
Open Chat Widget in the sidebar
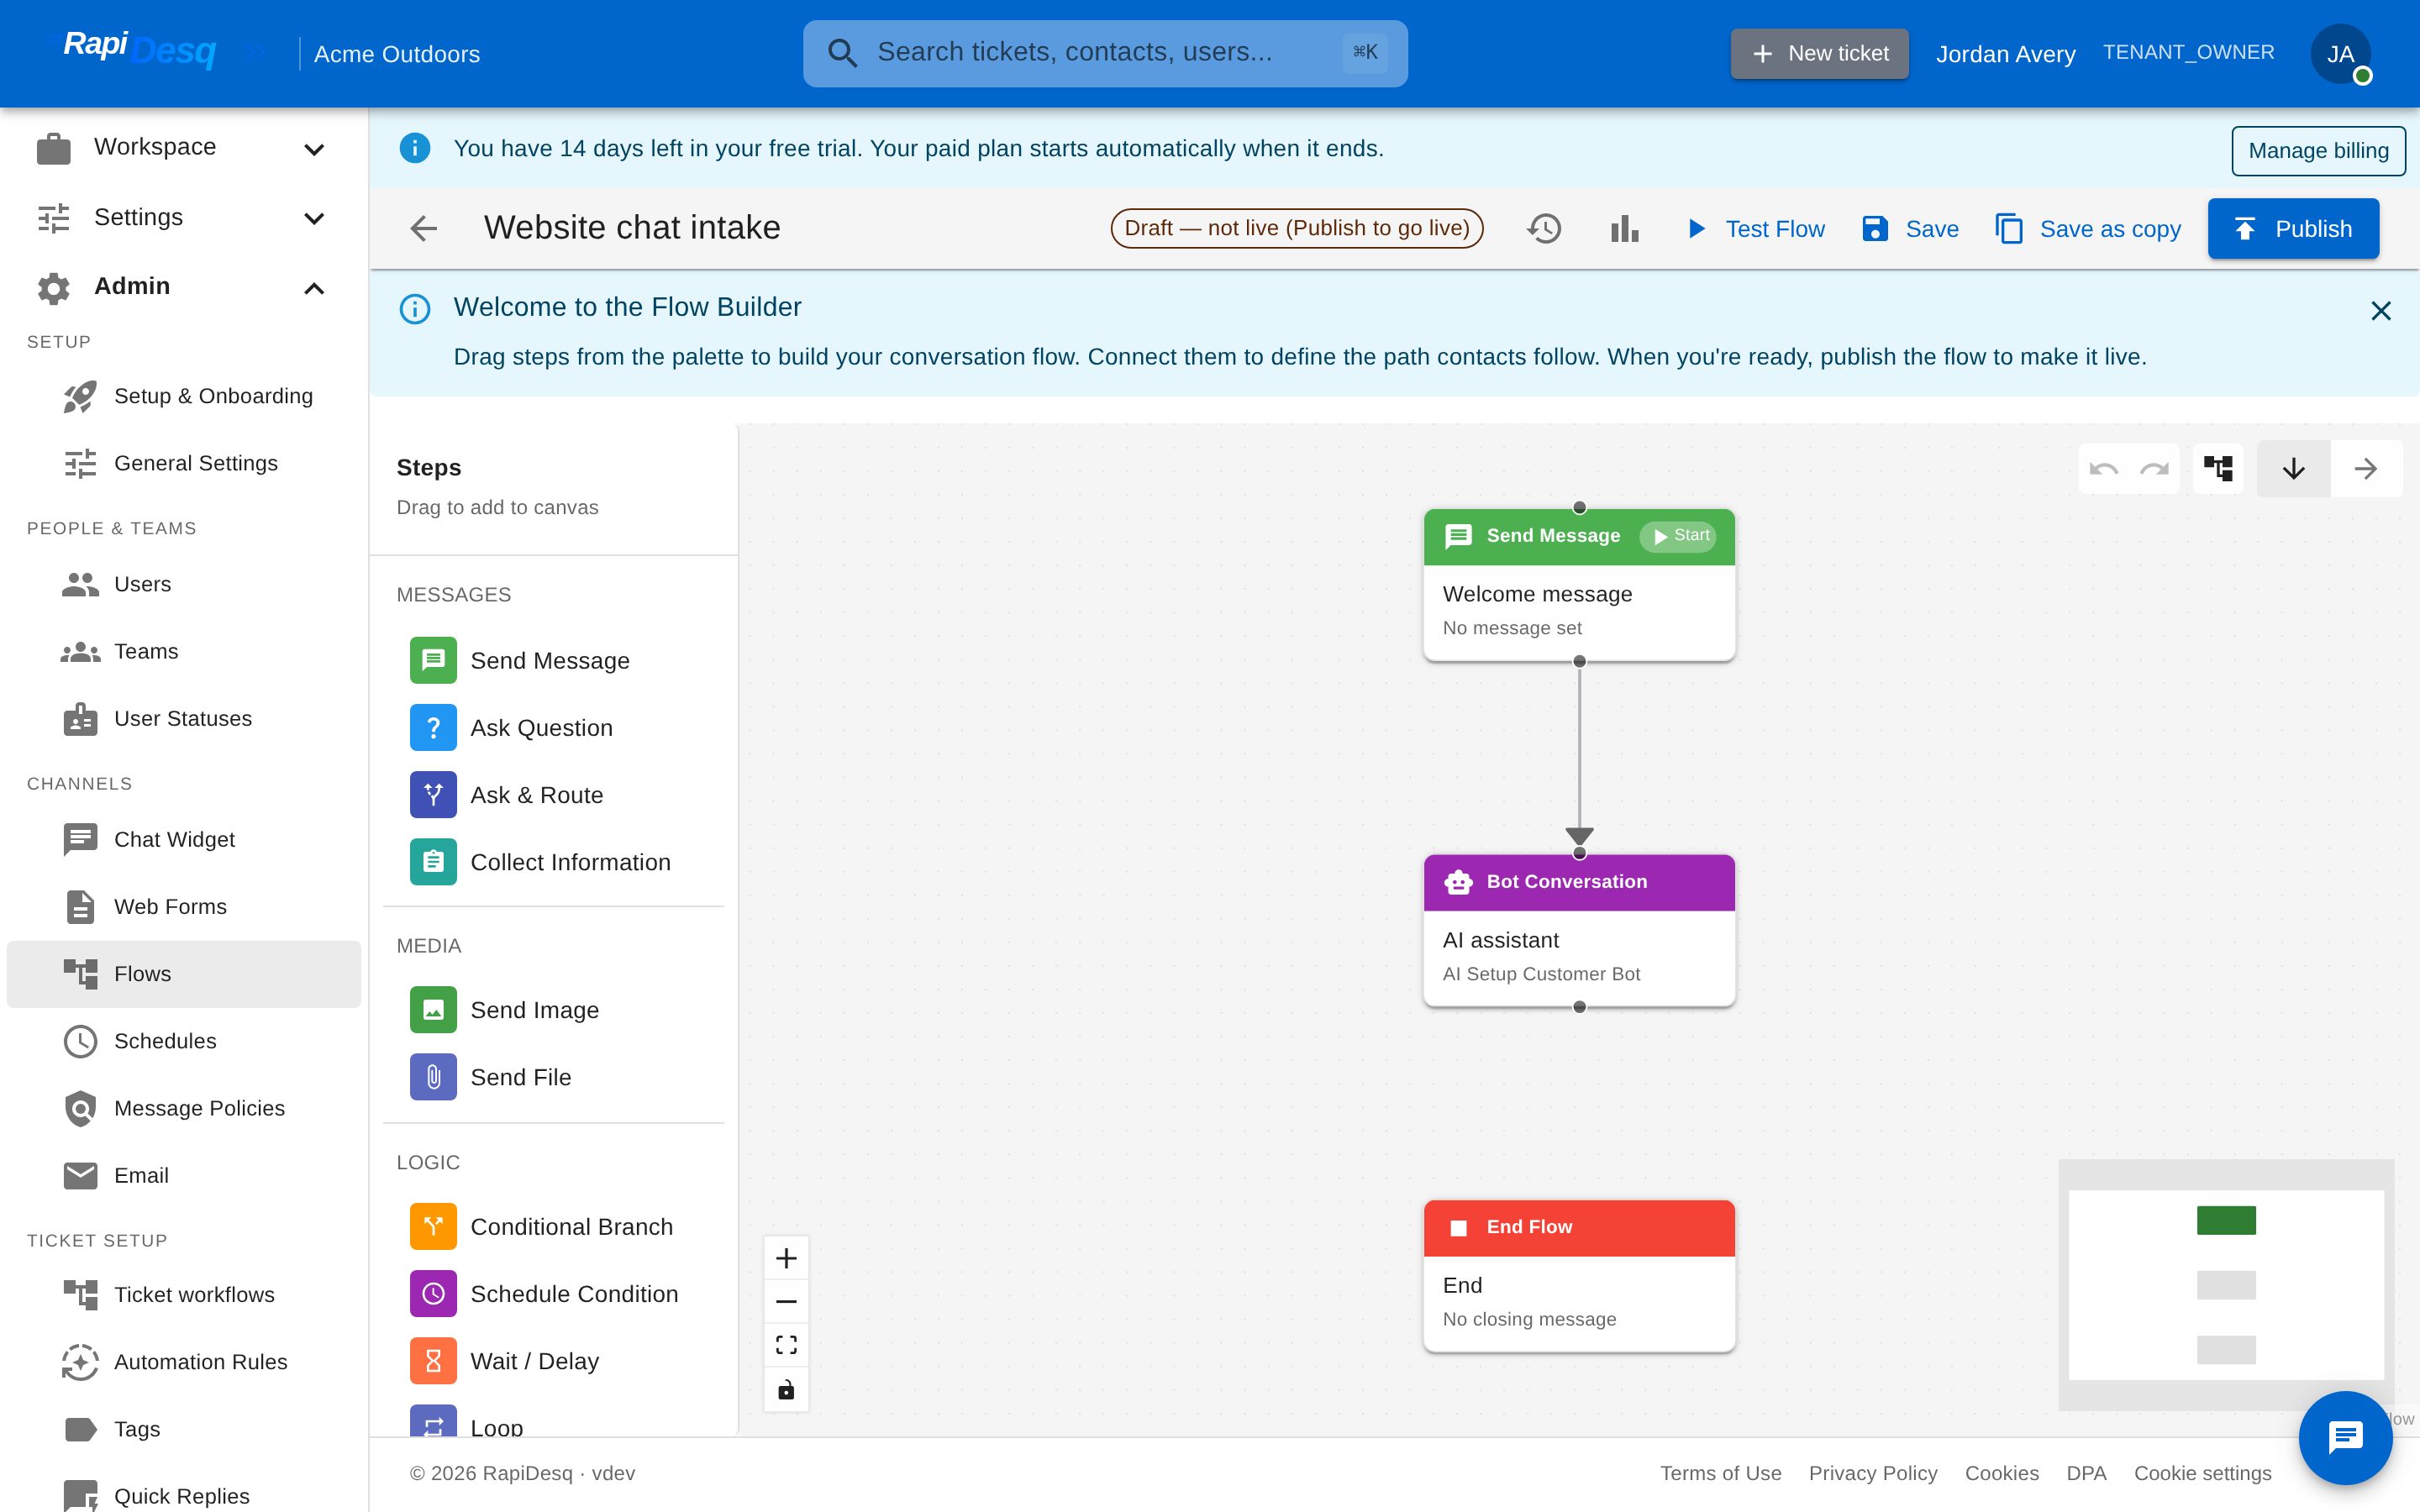[x=184, y=839]
